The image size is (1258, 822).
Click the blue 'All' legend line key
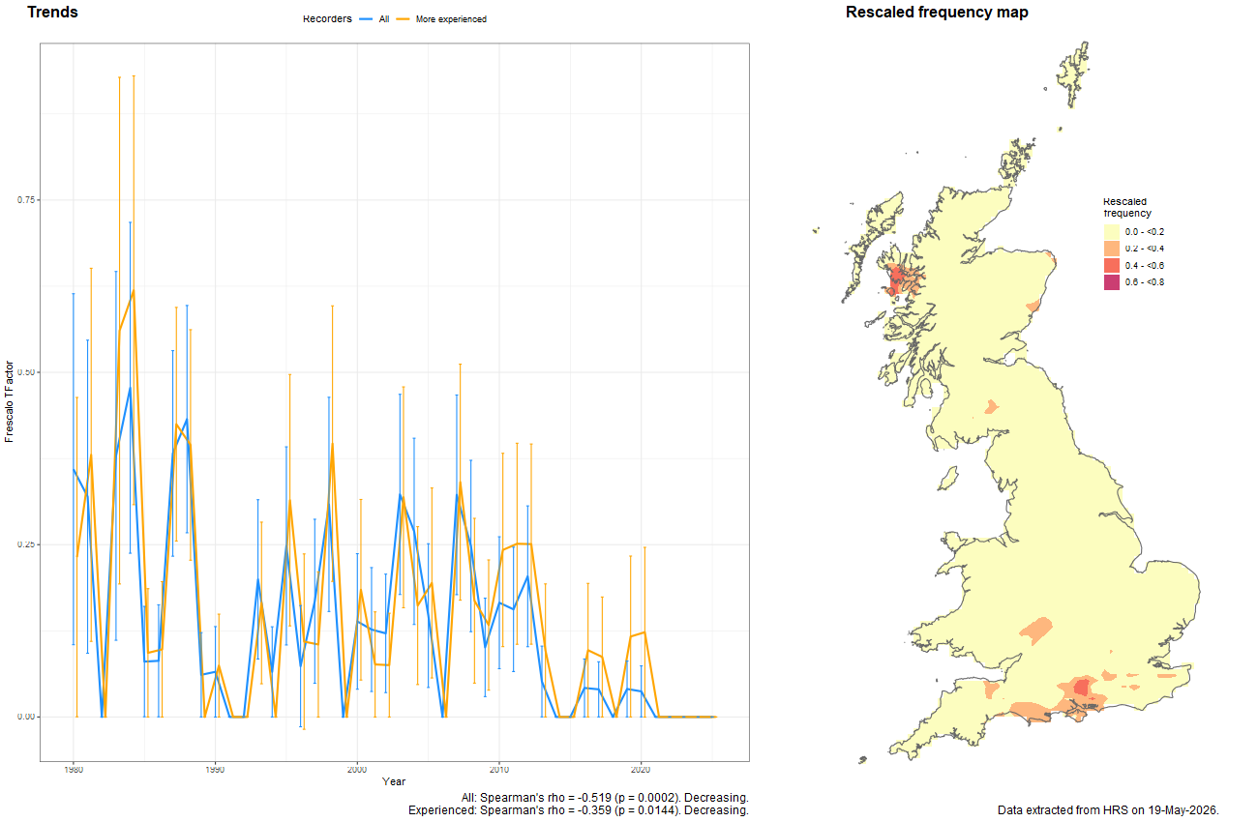pos(367,18)
